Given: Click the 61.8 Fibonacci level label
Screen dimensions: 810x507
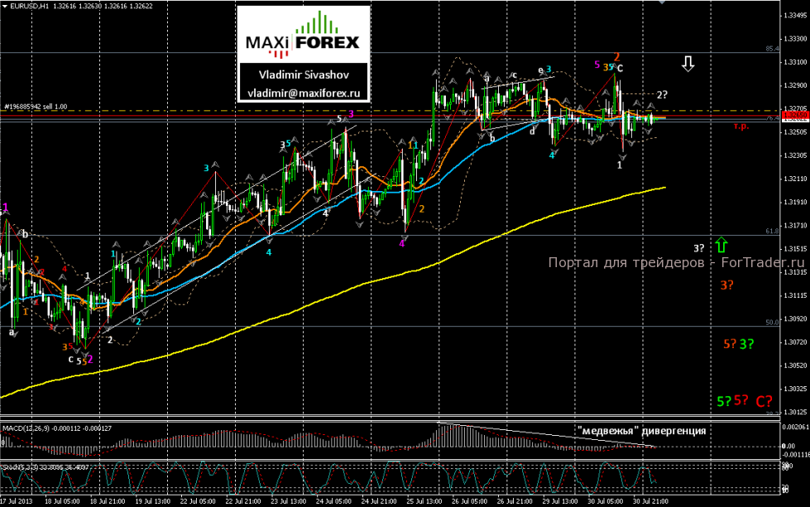Looking at the screenshot, I should point(772,232).
